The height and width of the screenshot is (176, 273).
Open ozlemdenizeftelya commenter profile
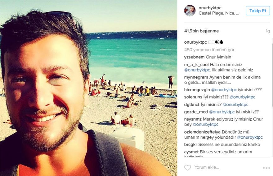(x=202, y=132)
